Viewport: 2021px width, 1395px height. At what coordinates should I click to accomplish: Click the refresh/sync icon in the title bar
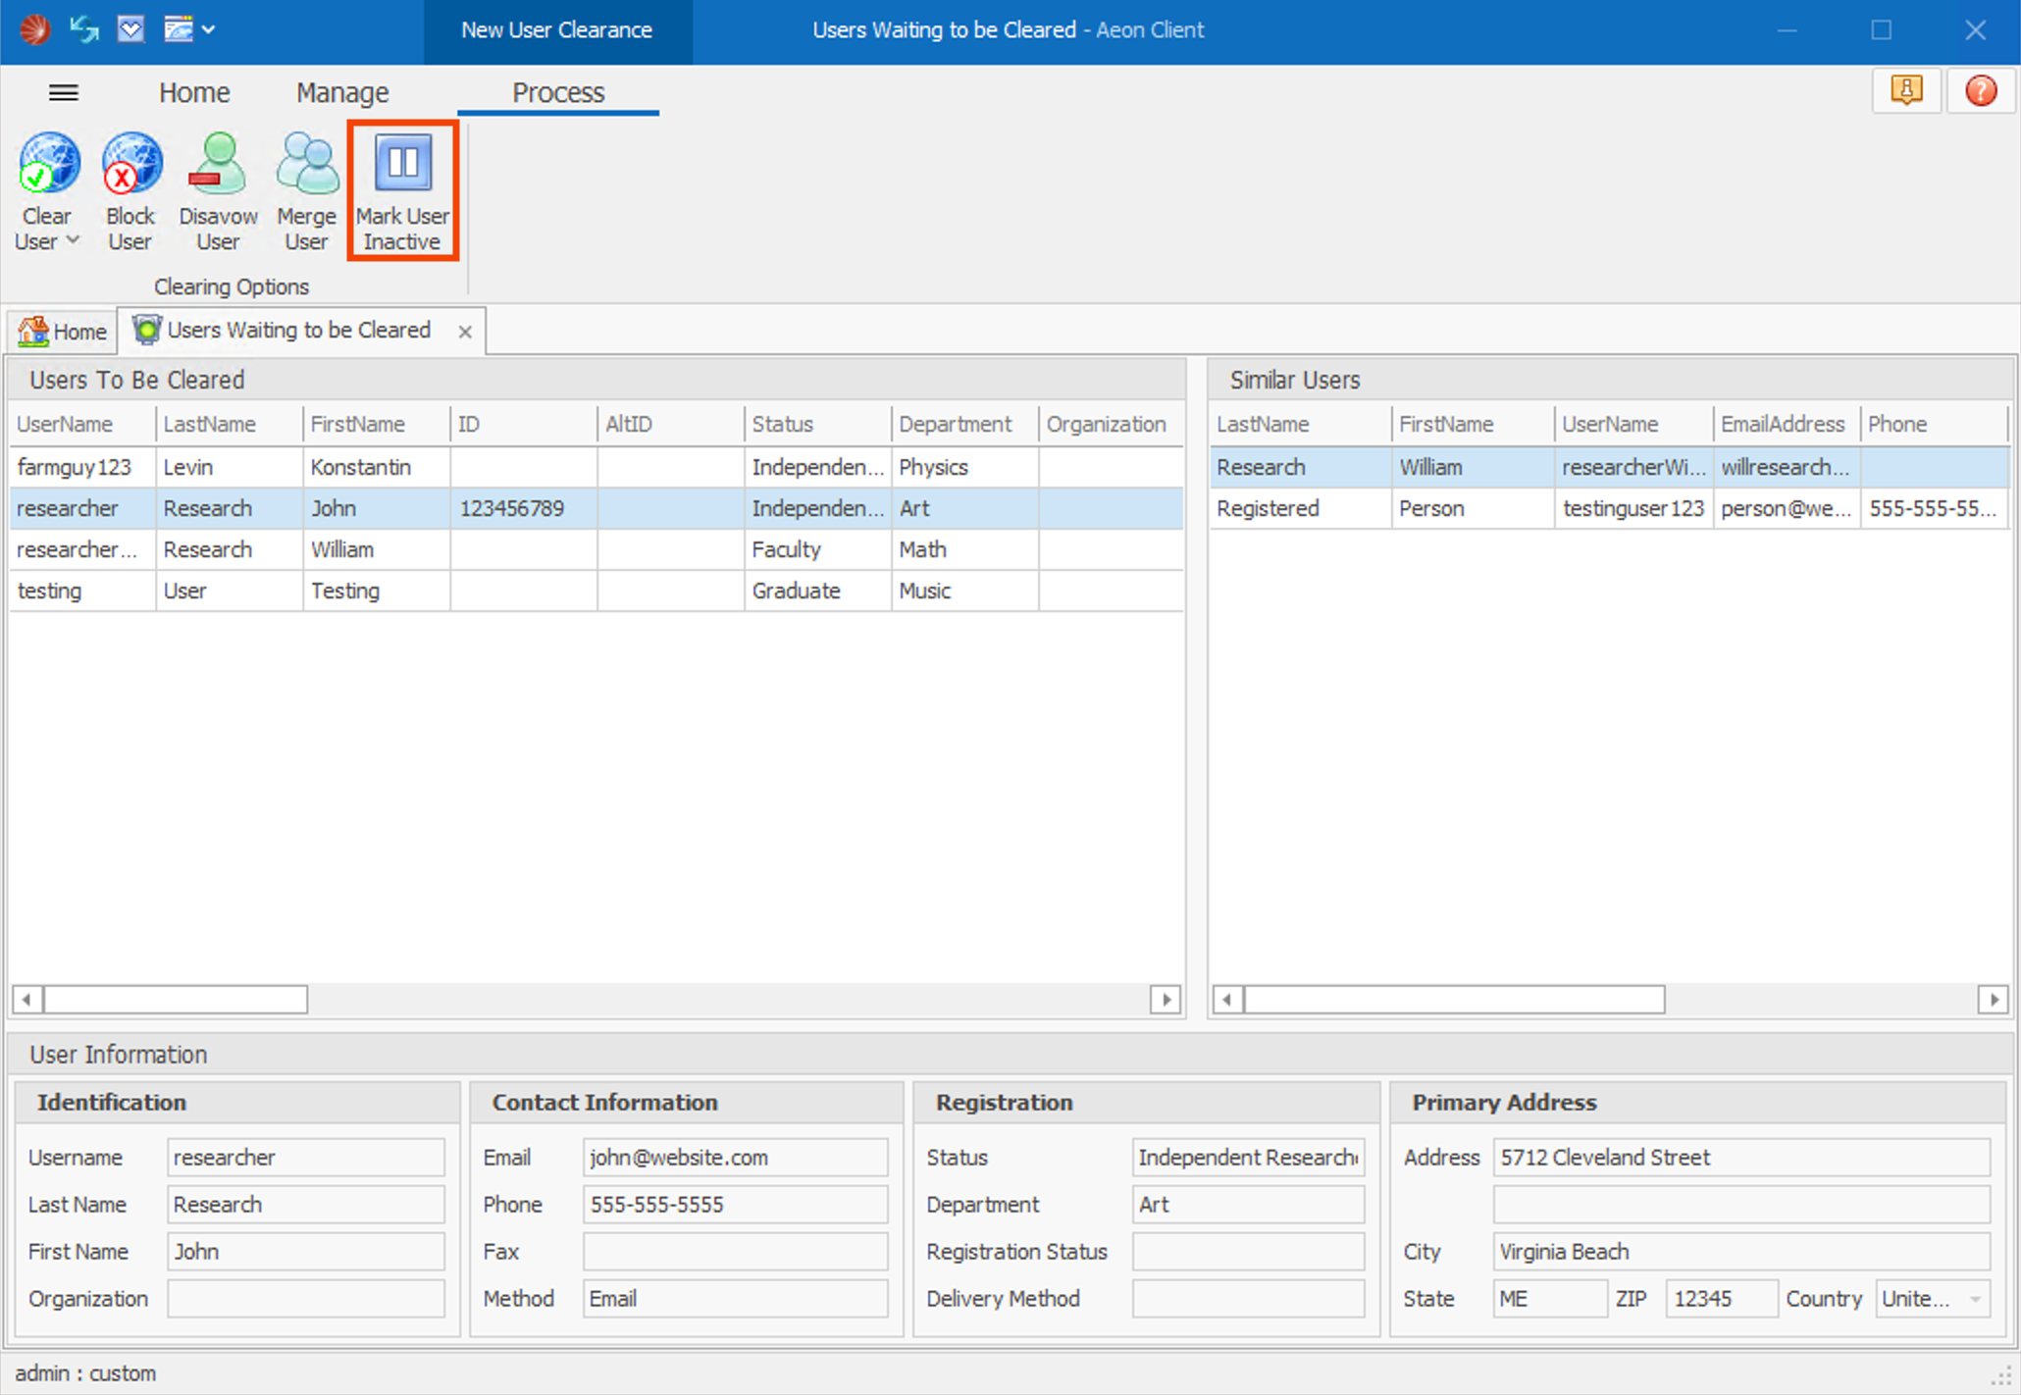pos(82,29)
